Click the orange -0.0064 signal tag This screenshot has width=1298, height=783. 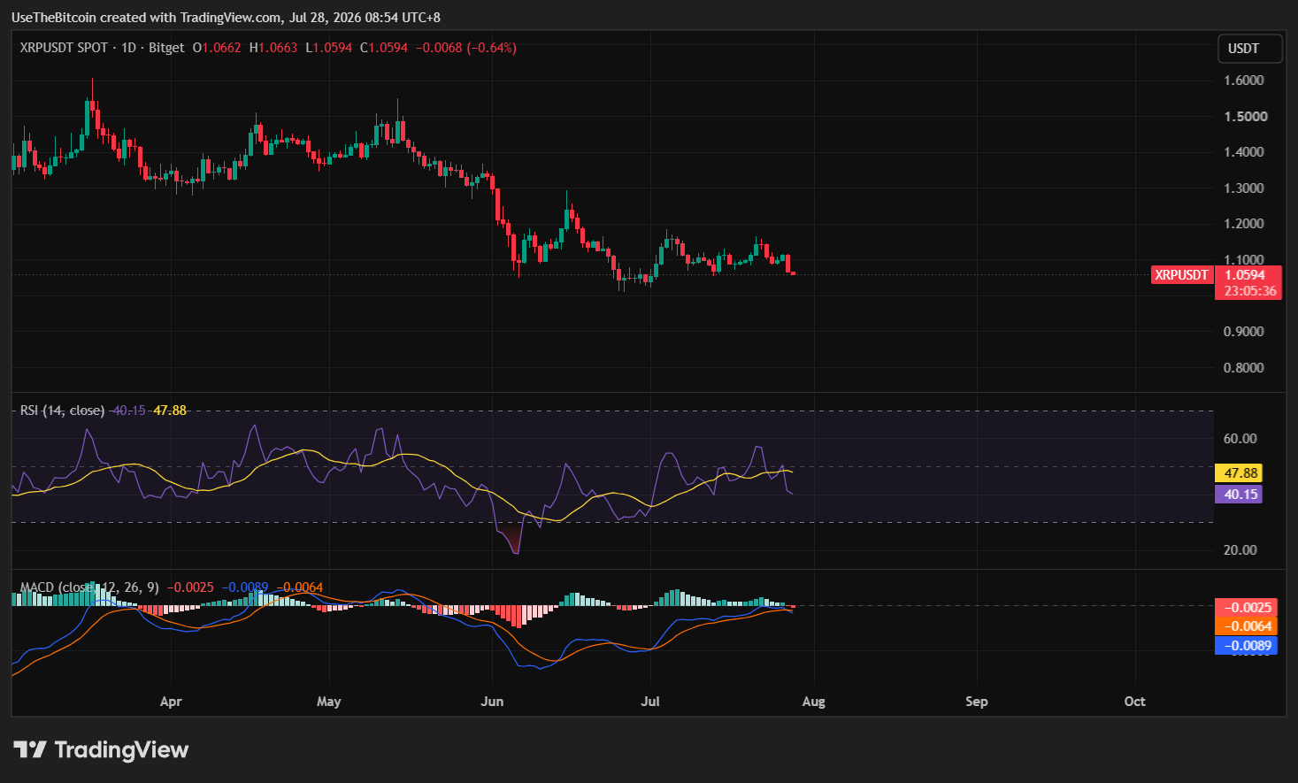(x=1246, y=626)
